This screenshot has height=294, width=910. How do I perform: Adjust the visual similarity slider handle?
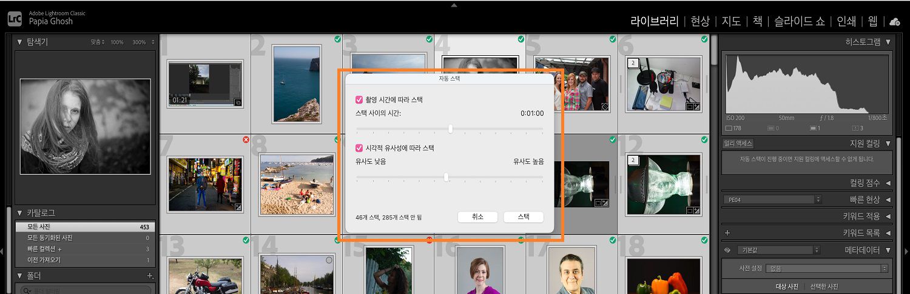pos(446,177)
